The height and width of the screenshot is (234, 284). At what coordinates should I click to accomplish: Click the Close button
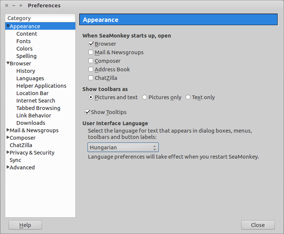click(258, 225)
